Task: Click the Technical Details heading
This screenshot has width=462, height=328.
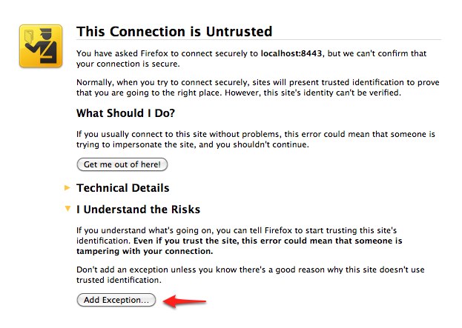Action: (123, 188)
